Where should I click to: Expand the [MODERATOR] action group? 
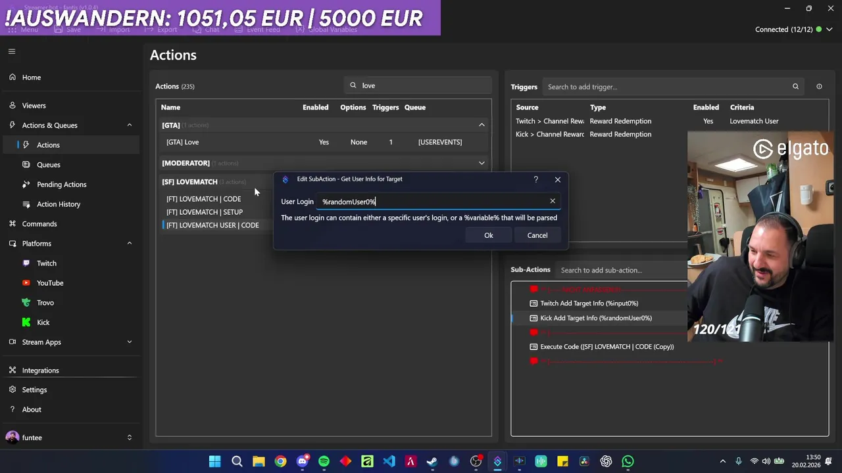[x=482, y=163]
